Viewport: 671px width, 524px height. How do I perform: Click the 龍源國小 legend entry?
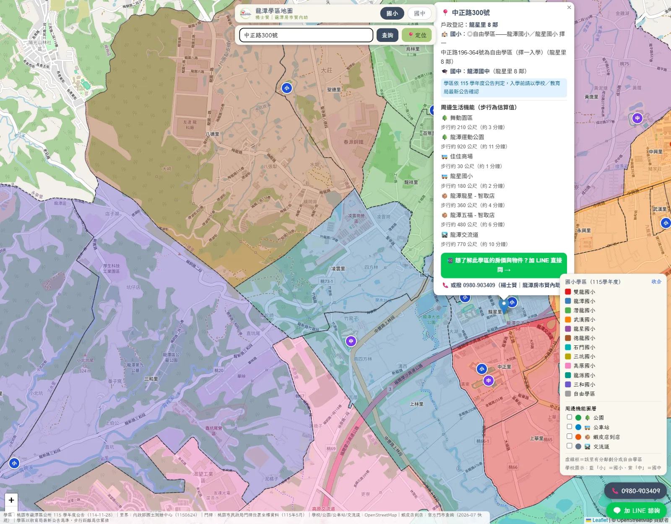(580, 375)
